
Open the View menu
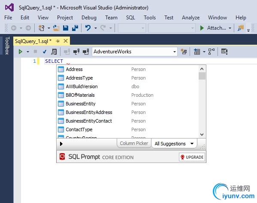tap(43, 17)
